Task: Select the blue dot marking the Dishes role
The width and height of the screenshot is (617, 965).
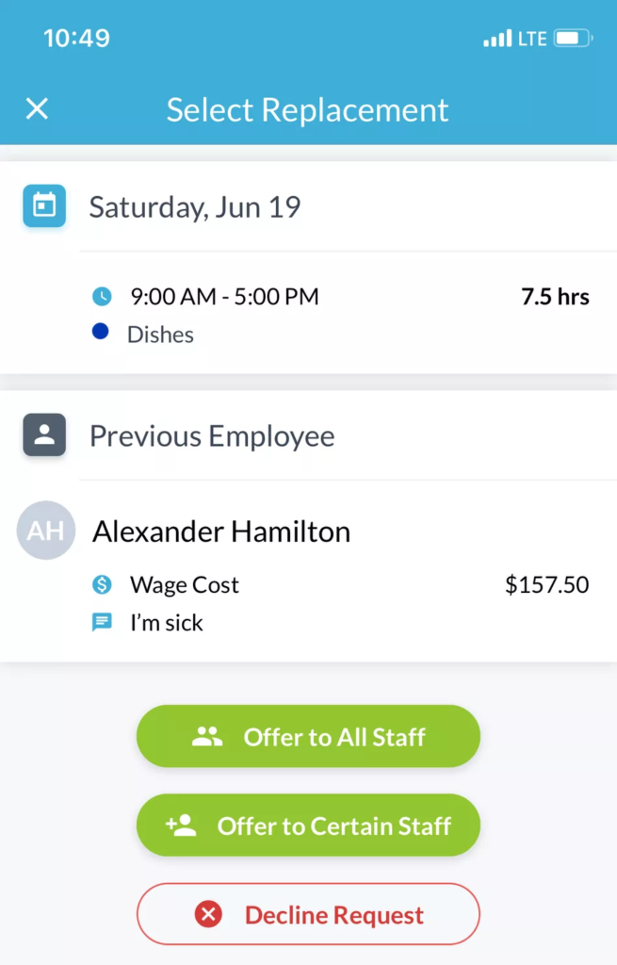Action: [101, 332]
